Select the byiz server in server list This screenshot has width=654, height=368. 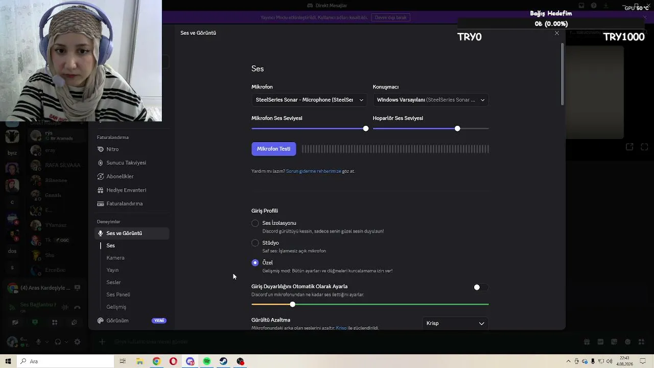click(12, 153)
